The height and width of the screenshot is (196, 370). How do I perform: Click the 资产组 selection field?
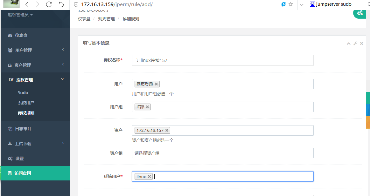(223, 153)
